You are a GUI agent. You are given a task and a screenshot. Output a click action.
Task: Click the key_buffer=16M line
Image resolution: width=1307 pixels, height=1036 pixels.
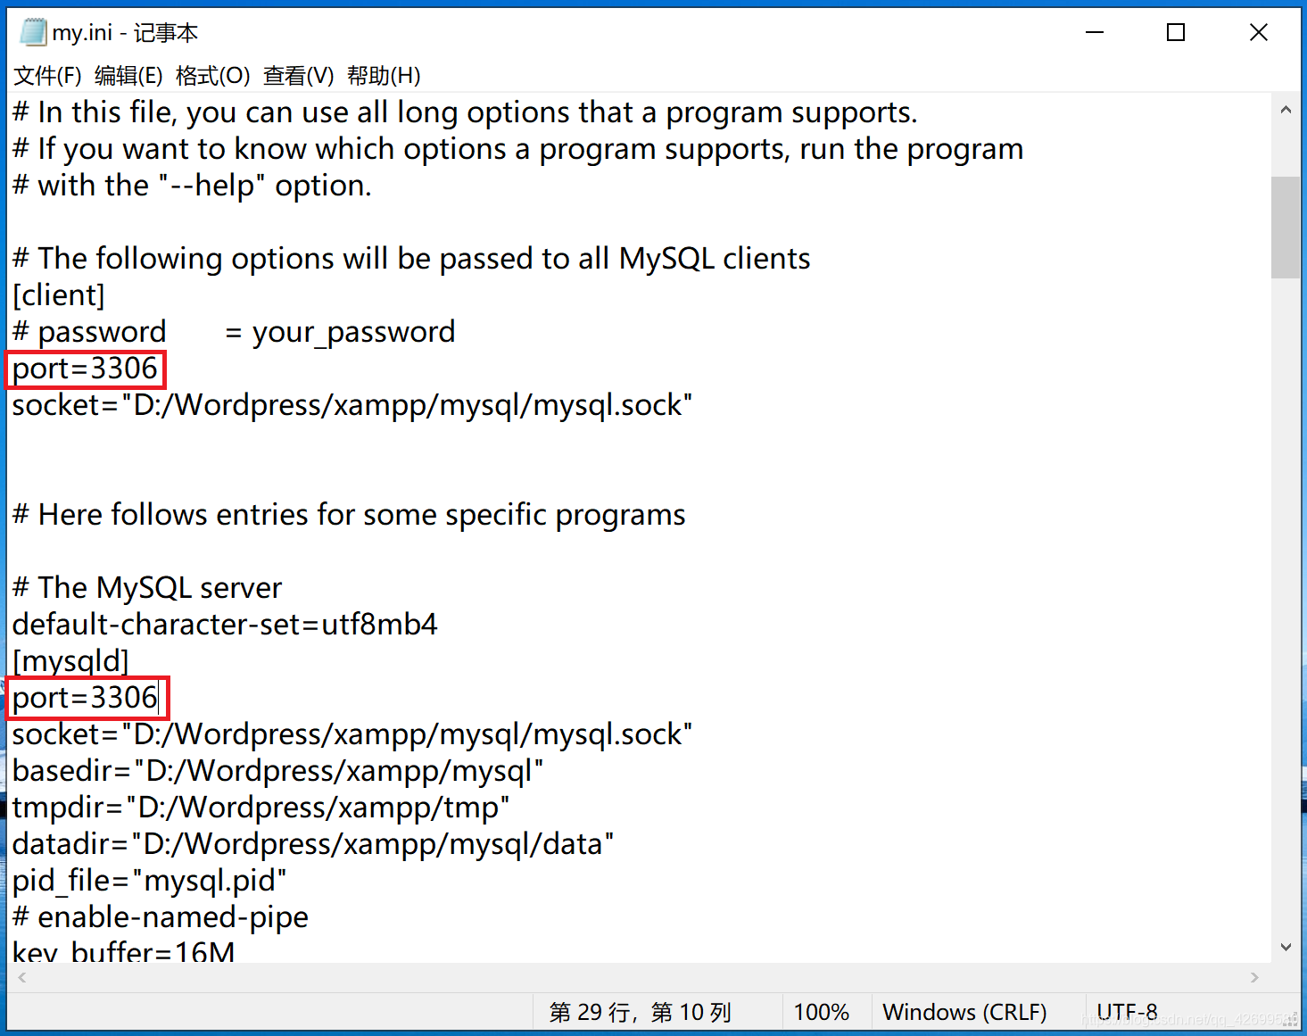point(123,951)
